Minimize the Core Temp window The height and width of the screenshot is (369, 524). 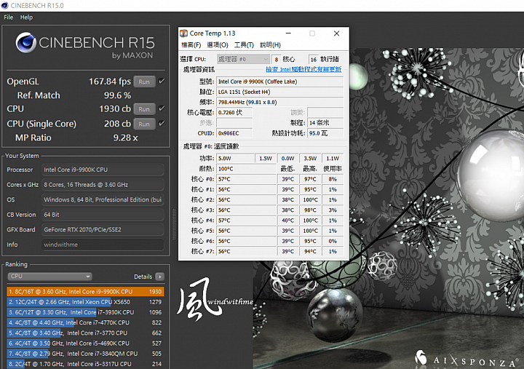[x=288, y=33]
